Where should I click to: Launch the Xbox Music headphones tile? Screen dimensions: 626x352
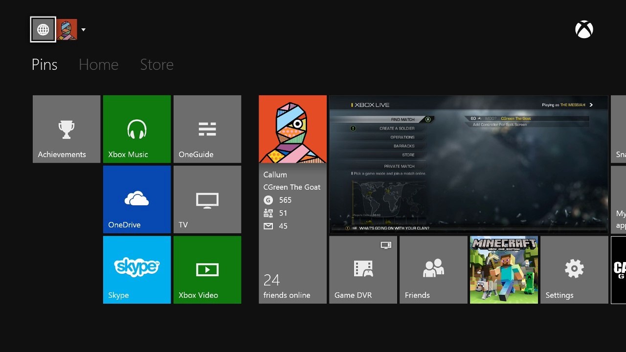pyautogui.click(x=137, y=129)
